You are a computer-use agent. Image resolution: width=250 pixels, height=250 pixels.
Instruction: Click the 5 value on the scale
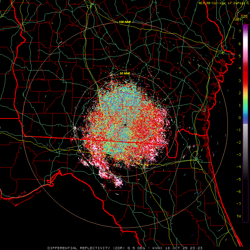[x=240, y=56]
